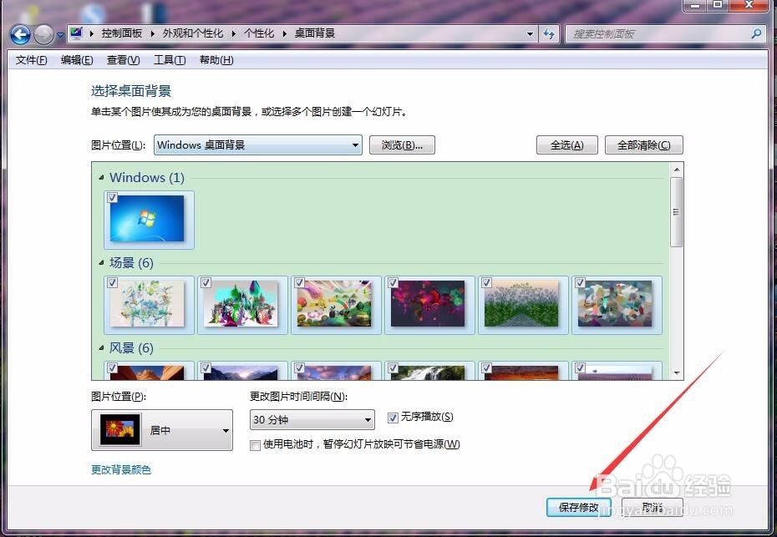The height and width of the screenshot is (537, 777).
Task: Uncheck sixth 场景 wallpaper checkbox (abstract paint)
Action: 580,282
